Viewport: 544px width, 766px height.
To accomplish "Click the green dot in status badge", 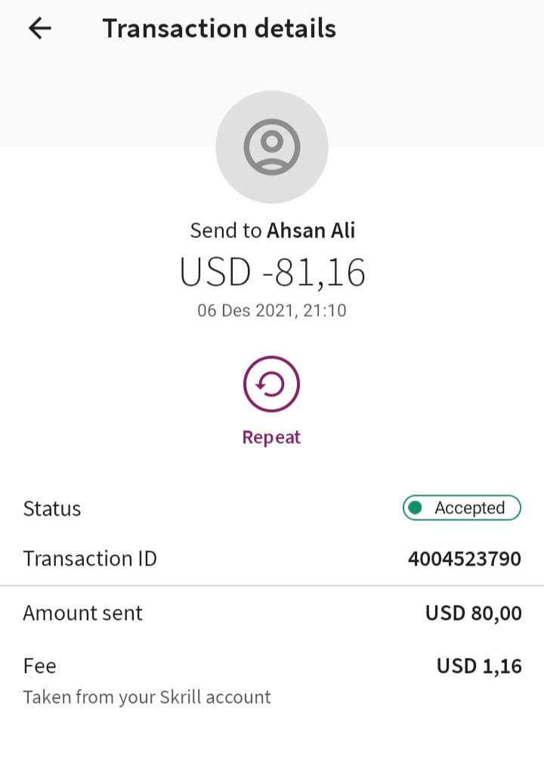I will point(415,507).
